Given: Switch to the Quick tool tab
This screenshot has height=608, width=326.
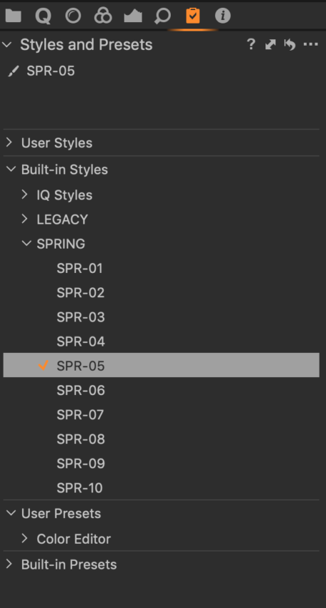Looking at the screenshot, I should (x=43, y=16).
